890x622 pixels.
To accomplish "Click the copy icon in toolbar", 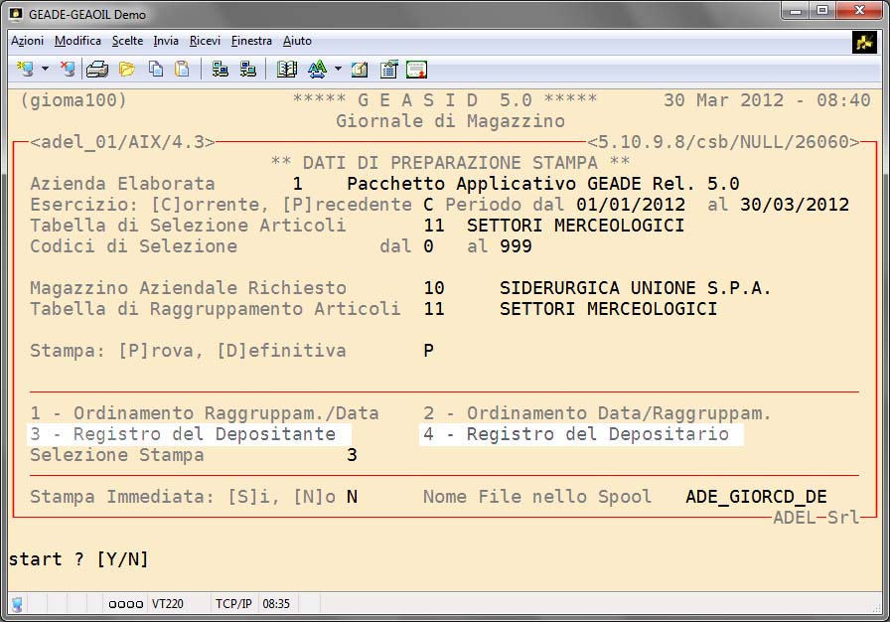I will click(155, 70).
